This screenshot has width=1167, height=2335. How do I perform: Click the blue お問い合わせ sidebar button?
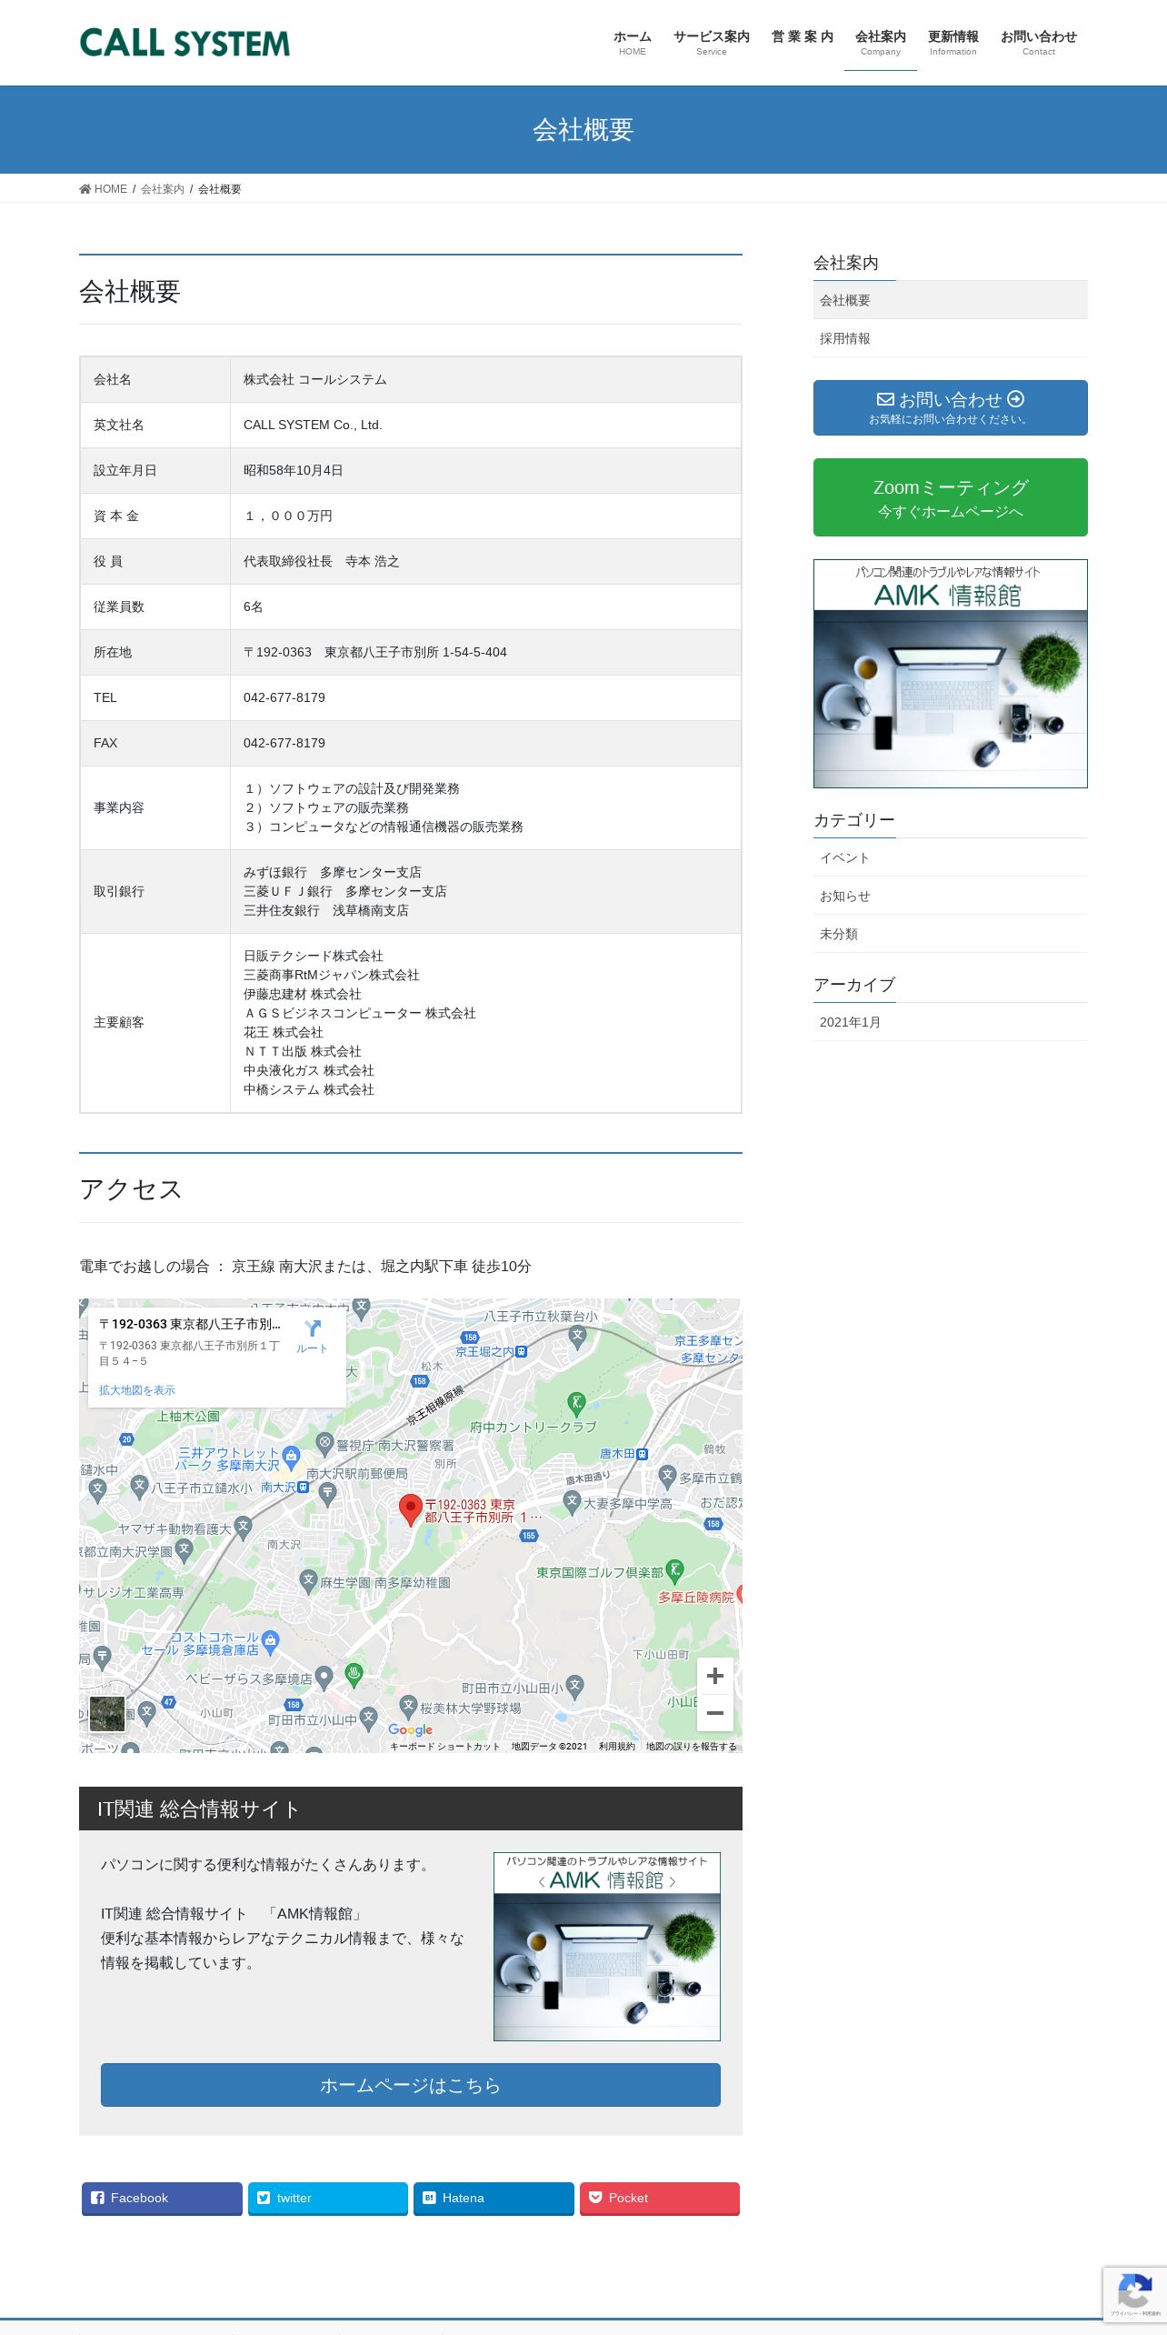[950, 407]
